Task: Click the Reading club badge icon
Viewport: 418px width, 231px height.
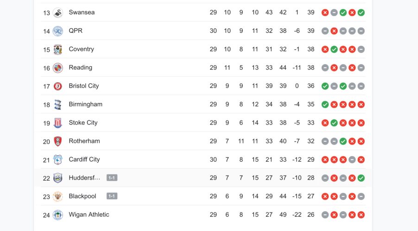Action: [x=57, y=68]
